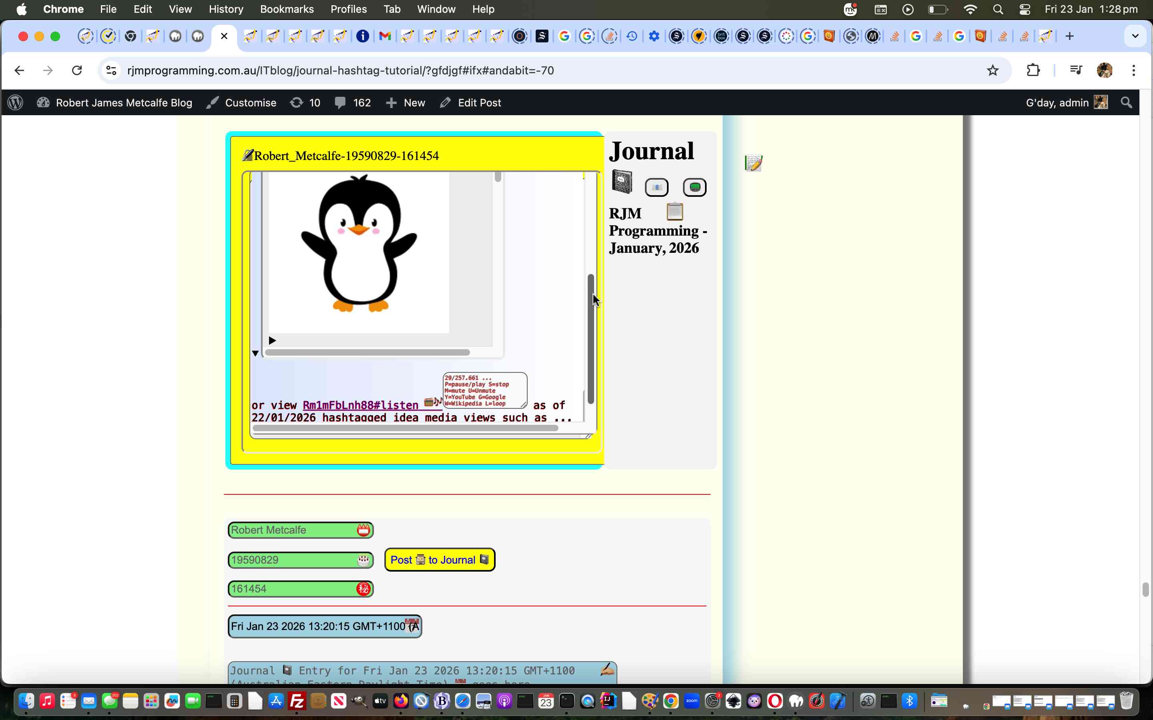Collapse the down-pointing disclosure triangle
This screenshot has width=1153, height=720.
(255, 353)
